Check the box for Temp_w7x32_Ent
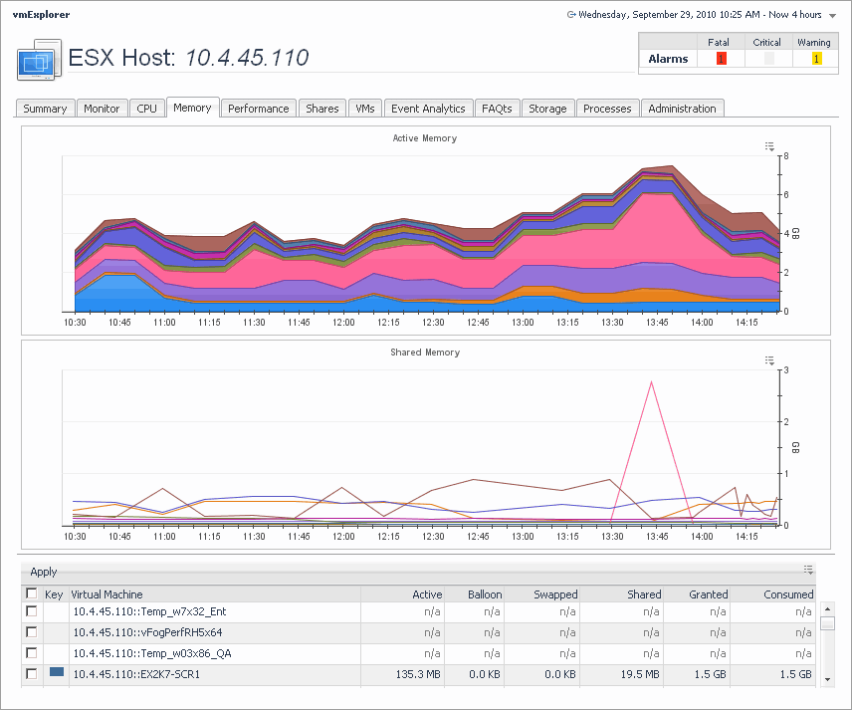 coord(32,611)
